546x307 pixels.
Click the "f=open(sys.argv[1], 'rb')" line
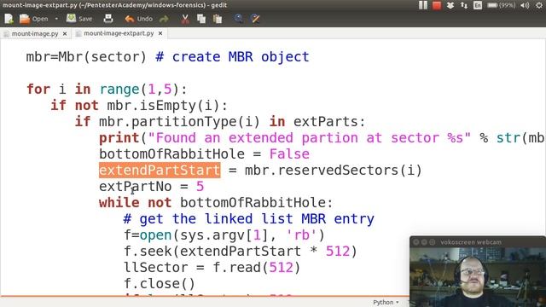[x=224, y=235]
